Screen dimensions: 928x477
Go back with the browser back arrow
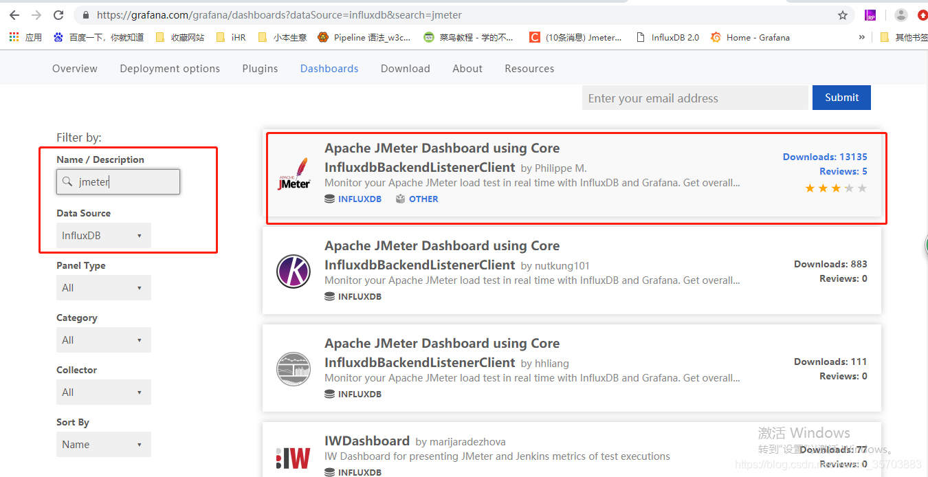coord(14,15)
